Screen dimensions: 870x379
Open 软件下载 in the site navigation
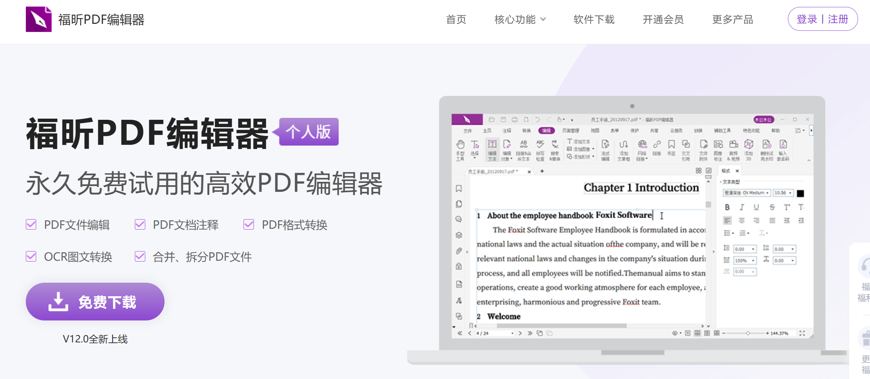594,19
